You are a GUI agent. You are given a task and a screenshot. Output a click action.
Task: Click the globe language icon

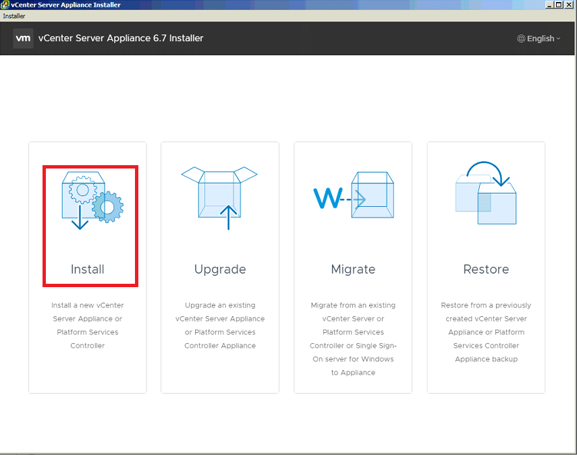tap(521, 38)
